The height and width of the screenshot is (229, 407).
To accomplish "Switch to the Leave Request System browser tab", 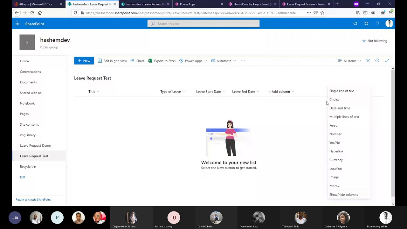I will [306, 4].
